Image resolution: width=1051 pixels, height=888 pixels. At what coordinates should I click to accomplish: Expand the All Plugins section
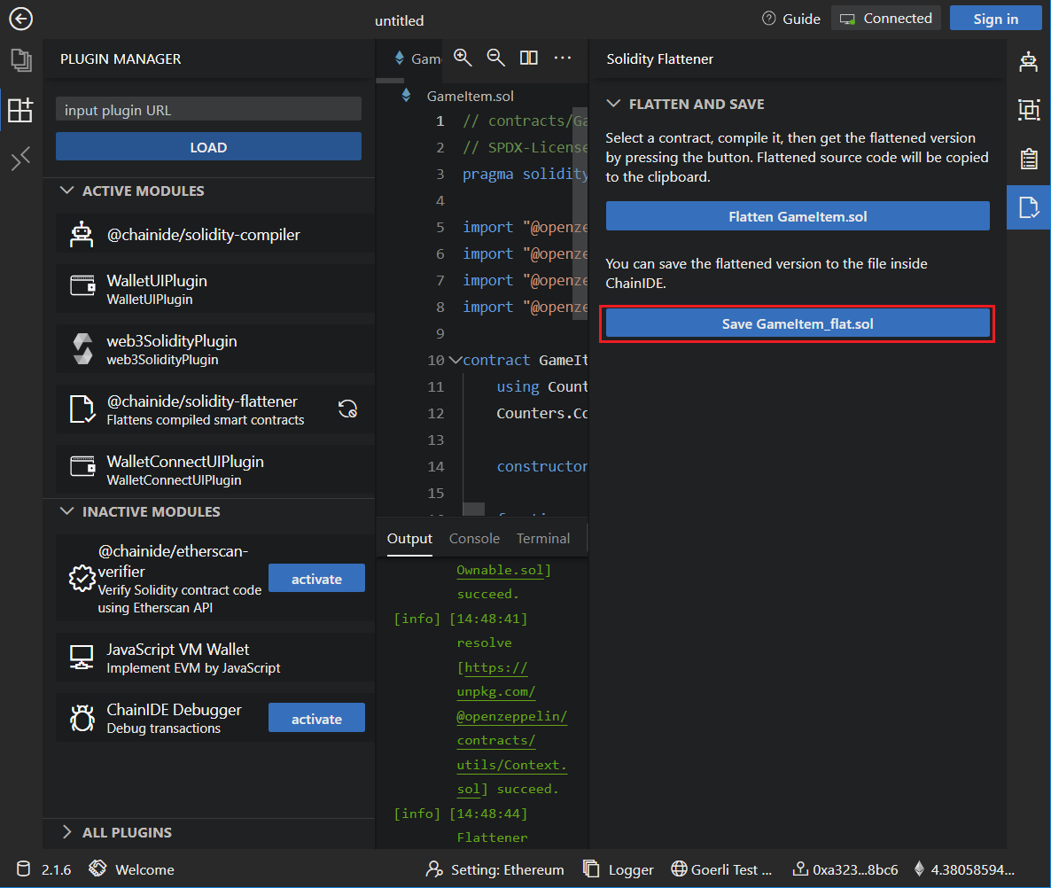click(67, 833)
